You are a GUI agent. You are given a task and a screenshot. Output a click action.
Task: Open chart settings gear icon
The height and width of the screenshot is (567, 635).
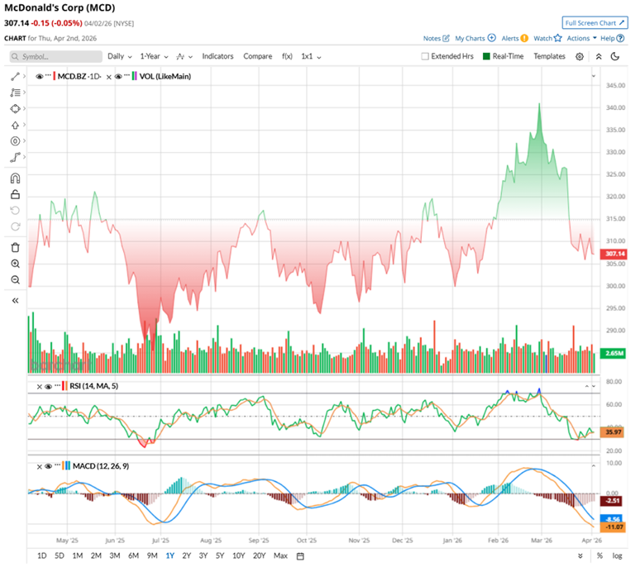coord(580,56)
